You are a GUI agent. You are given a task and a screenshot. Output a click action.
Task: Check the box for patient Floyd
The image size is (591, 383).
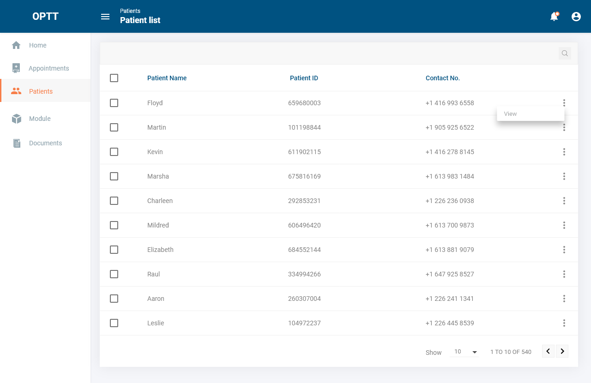(114, 103)
